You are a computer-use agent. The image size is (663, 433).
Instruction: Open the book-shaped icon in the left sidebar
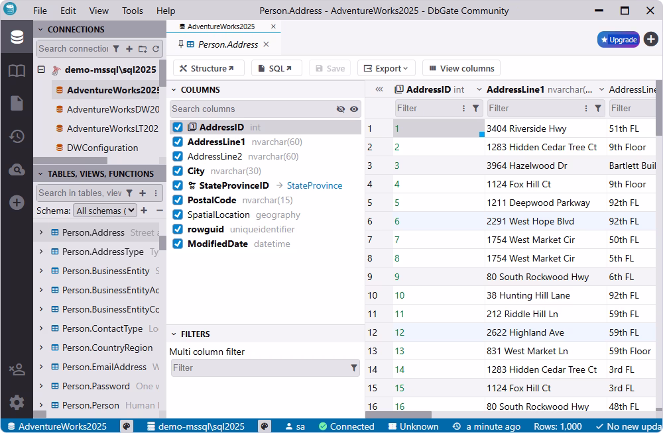17,71
